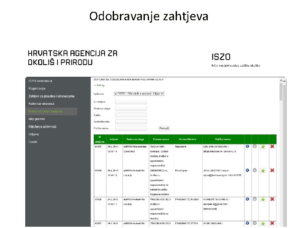This screenshot has height=228, width=304.
Task: Focus the Korisničko ime input field
Action: click(x=131, y=122)
